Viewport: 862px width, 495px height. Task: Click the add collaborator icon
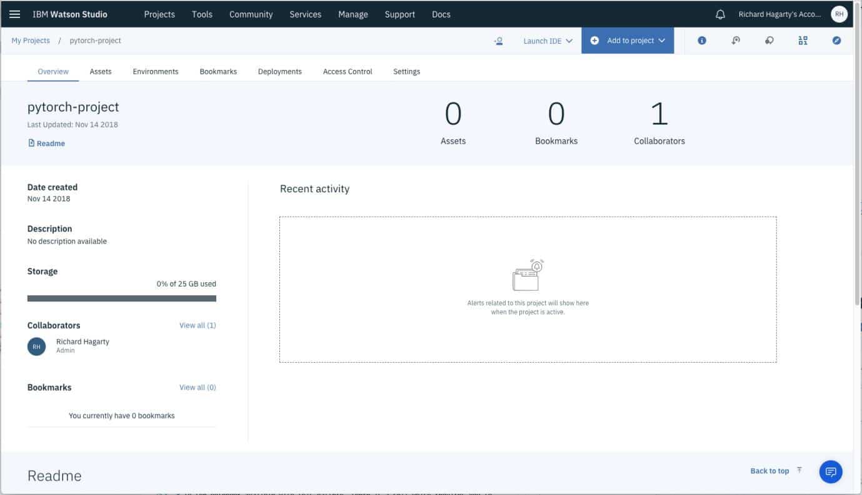coord(498,41)
